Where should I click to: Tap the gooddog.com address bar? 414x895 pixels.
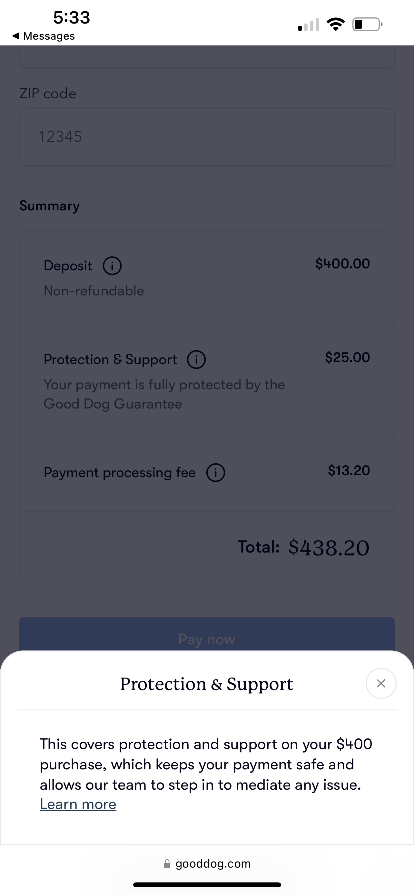(207, 863)
